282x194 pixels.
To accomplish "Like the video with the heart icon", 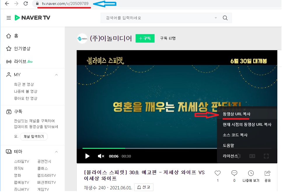I will pos(218,173).
